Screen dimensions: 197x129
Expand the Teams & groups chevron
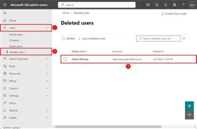(x=48, y=59)
